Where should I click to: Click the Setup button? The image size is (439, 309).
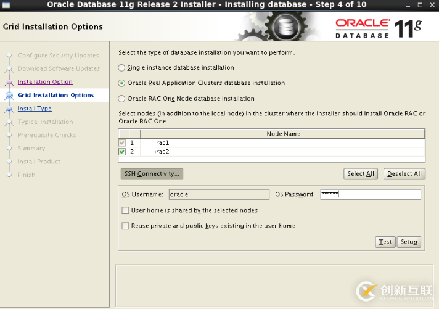tap(409, 242)
